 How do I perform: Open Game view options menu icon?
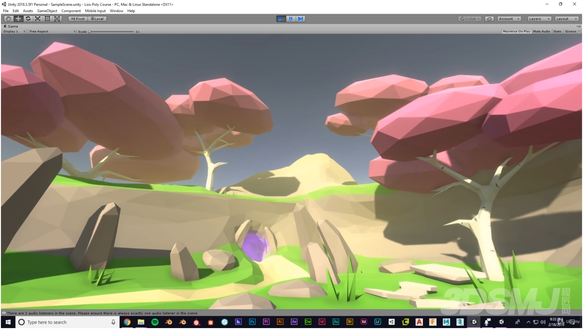[579, 26]
